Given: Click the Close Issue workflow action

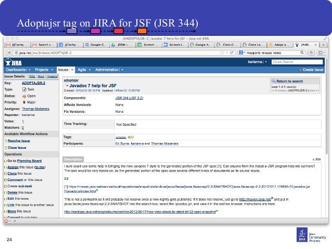Looking at the screenshot, I should [17, 148].
